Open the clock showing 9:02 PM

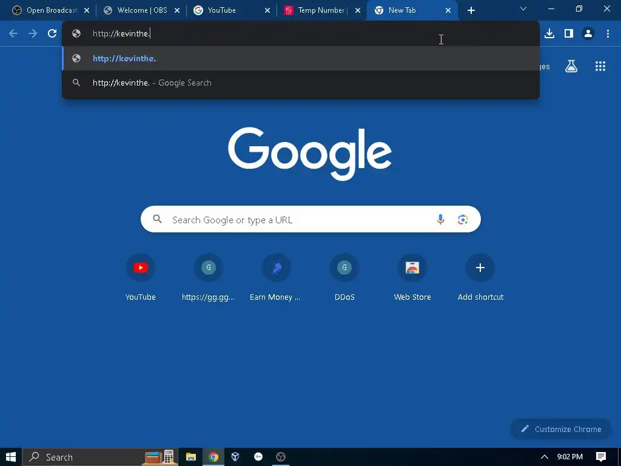569,457
